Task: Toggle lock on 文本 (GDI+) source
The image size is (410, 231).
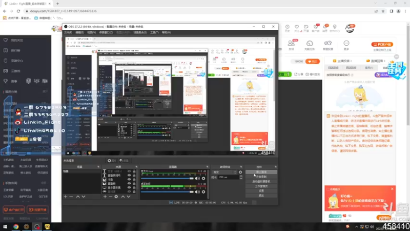Action: [x=134, y=171]
